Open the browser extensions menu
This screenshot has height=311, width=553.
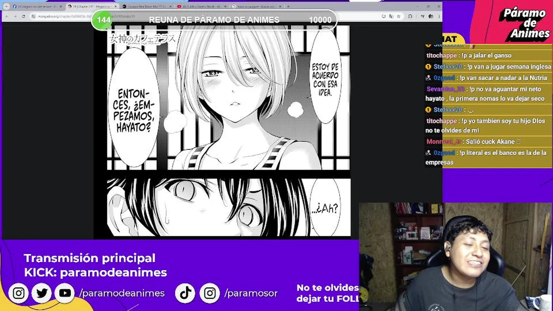tap(410, 16)
